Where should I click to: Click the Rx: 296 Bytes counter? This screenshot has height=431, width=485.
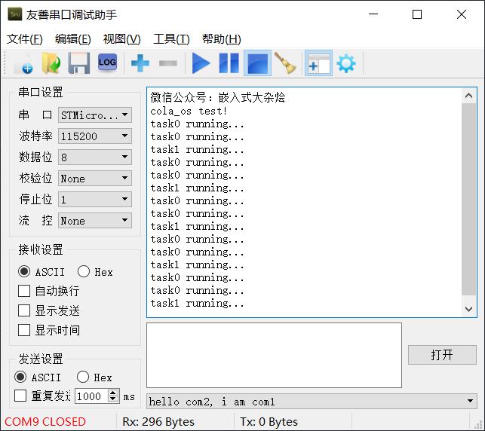(x=158, y=422)
